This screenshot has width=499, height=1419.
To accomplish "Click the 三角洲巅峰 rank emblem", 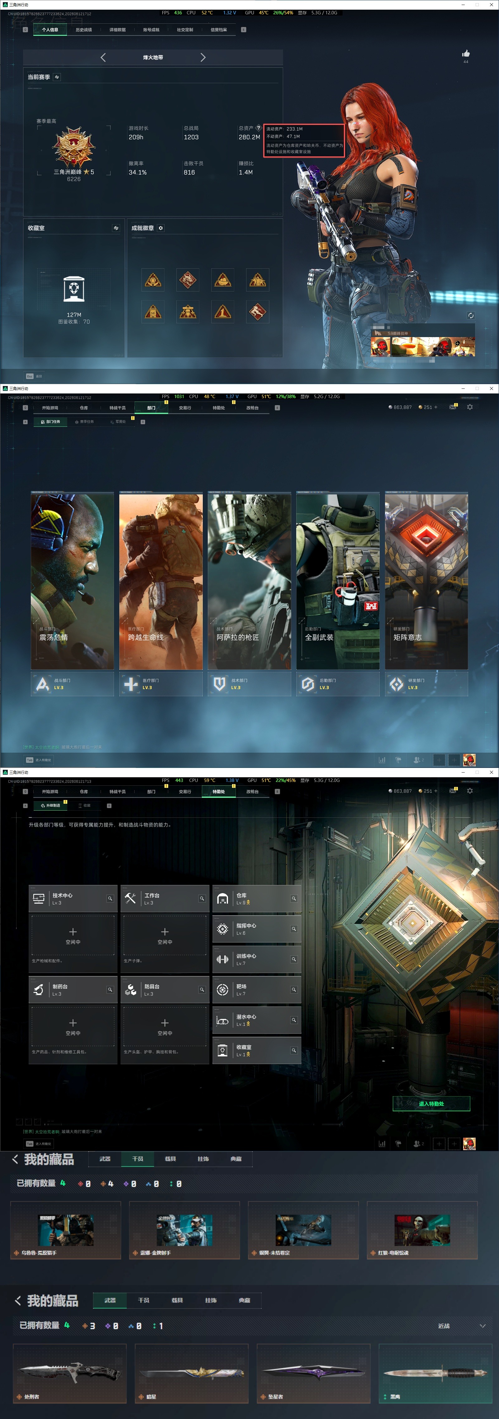I will (x=74, y=147).
